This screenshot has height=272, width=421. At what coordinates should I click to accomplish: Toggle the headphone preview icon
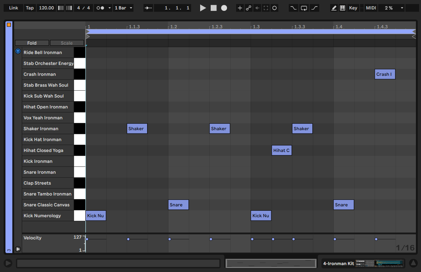click(18, 51)
